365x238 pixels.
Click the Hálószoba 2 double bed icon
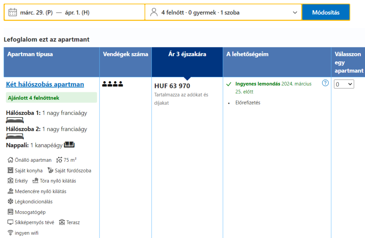[15, 136]
